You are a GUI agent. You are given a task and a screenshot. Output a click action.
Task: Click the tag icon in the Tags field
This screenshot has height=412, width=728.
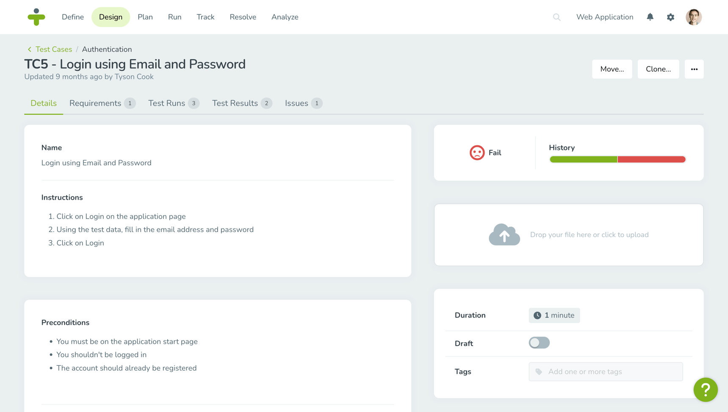point(538,371)
